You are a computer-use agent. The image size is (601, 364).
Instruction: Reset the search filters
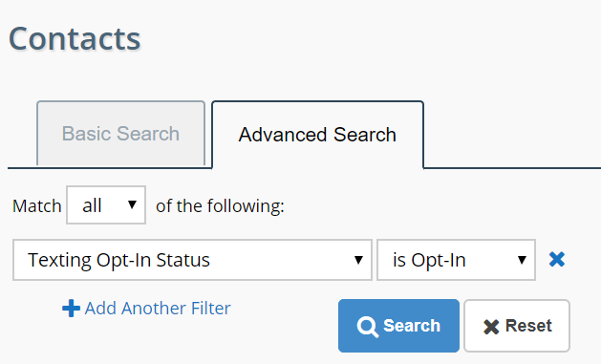pos(517,326)
